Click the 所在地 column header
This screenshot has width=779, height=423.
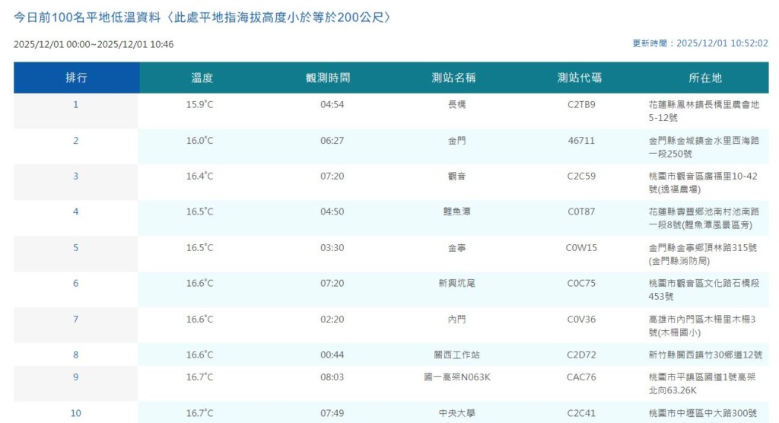705,78
